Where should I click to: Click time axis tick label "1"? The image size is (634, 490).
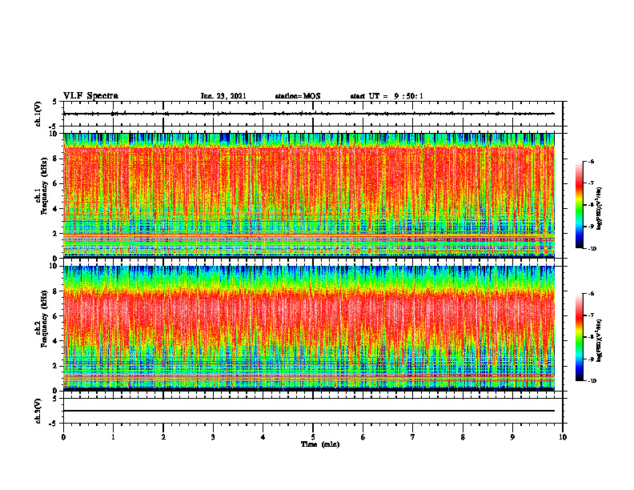point(113,437)
